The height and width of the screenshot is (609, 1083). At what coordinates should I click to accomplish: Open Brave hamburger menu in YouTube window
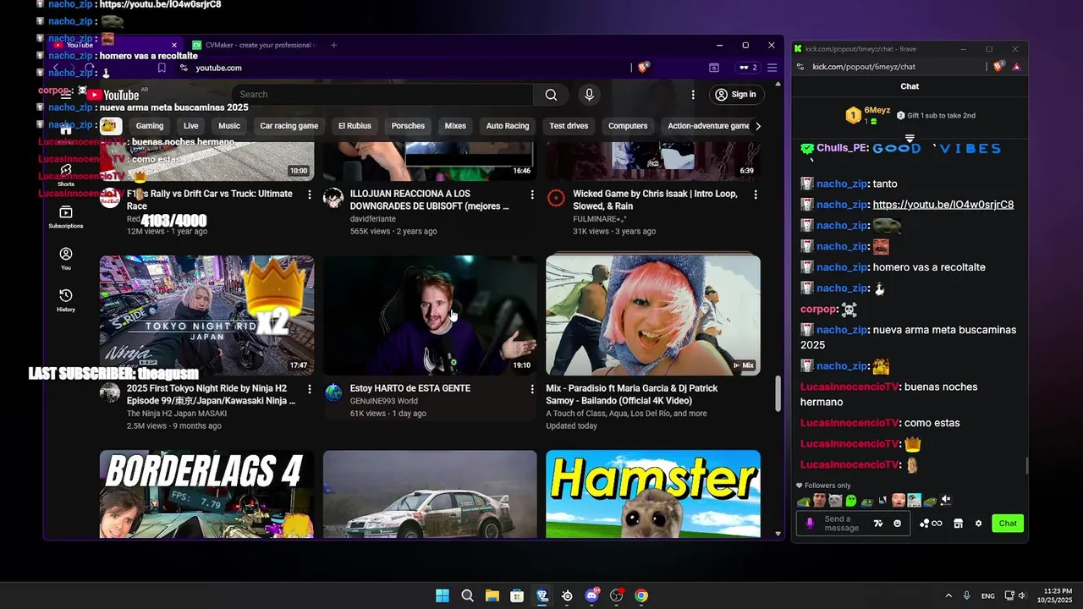click(x=772, y=68)
